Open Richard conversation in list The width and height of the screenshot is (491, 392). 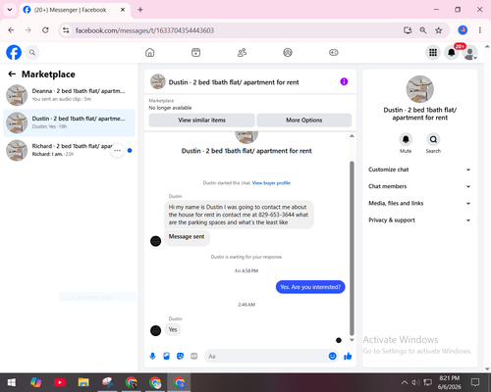[69, 150]
